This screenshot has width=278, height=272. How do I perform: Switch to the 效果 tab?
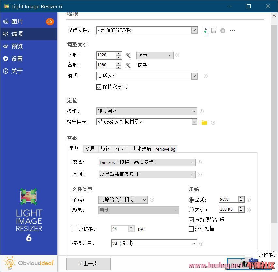coord(90,149)
